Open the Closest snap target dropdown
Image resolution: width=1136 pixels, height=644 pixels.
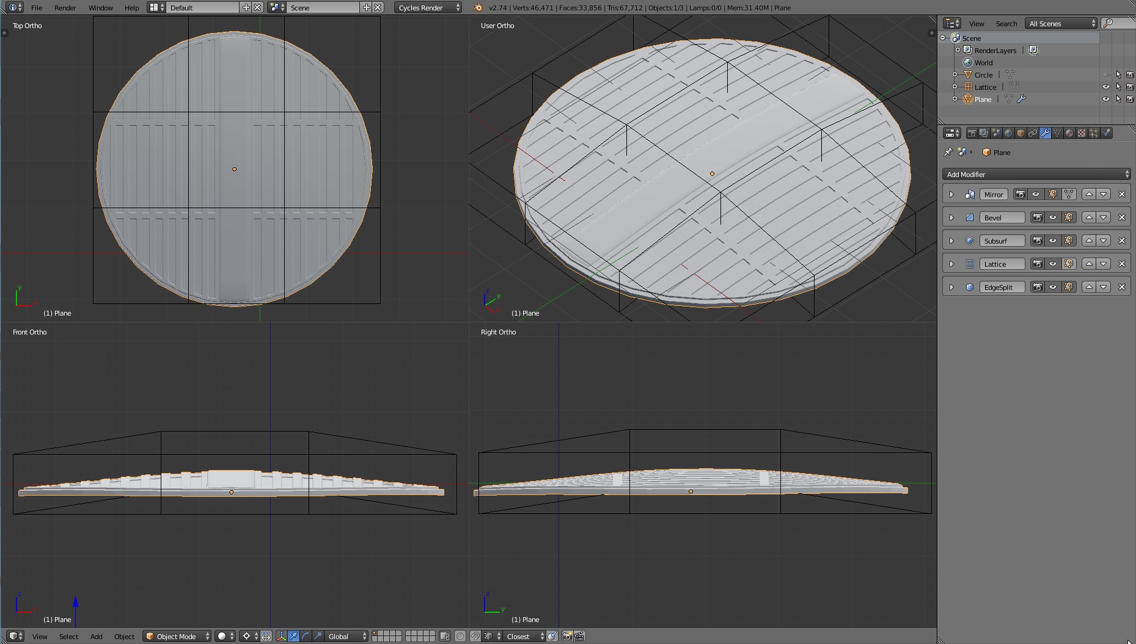tap(524, 636)
